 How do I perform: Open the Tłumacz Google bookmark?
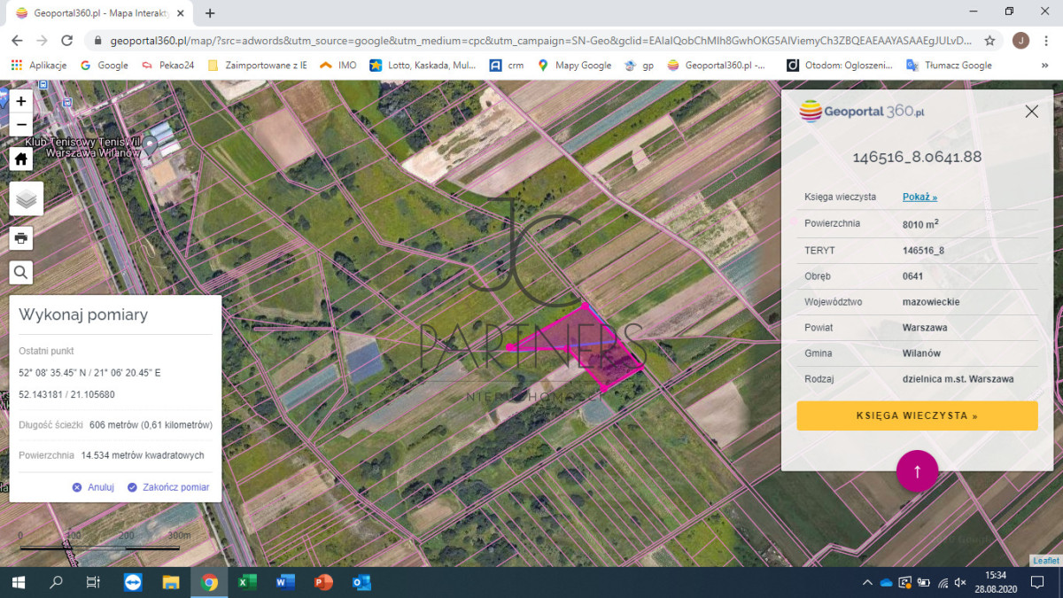[949, 65]
